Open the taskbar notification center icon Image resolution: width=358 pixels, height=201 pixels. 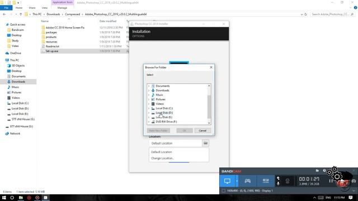coord(351,198)
